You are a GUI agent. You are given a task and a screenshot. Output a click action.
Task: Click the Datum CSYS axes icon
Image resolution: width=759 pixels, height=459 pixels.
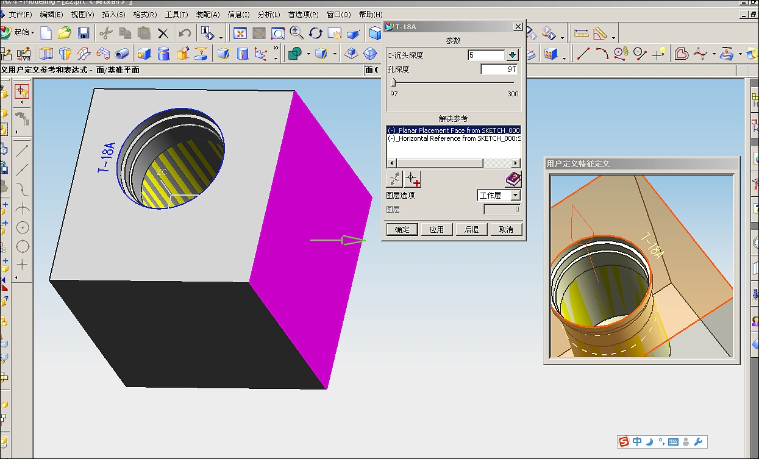pos(261,54)
